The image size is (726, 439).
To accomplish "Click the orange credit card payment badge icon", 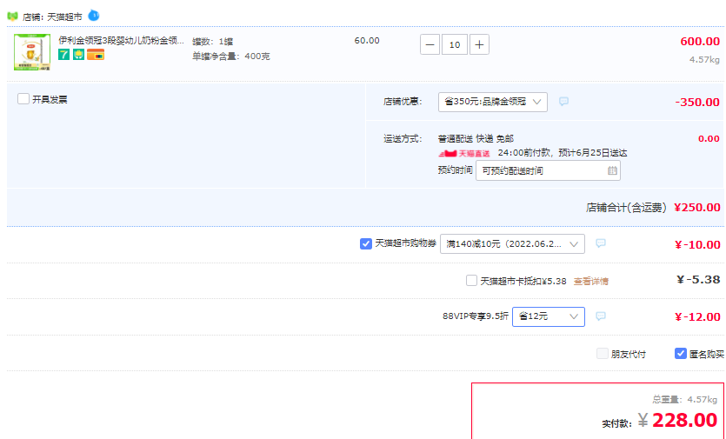I will 96,55.
